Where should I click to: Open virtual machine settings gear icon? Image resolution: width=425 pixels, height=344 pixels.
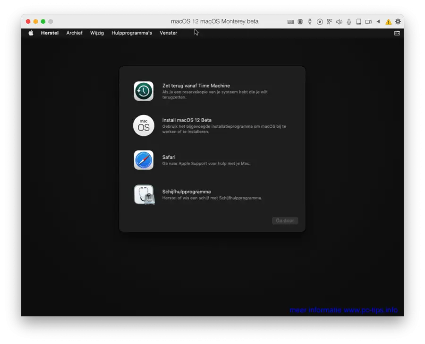[398, 21]
